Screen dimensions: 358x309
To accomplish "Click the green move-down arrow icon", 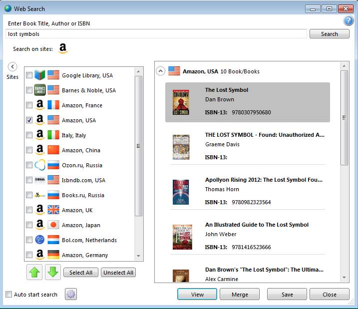I will tap(53, 272).
